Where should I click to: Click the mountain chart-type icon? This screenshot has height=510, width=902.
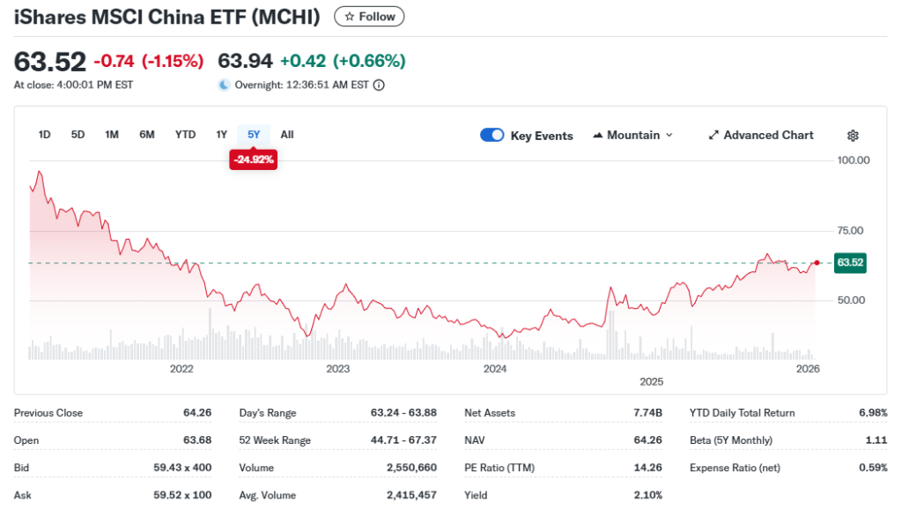(600, 135)
